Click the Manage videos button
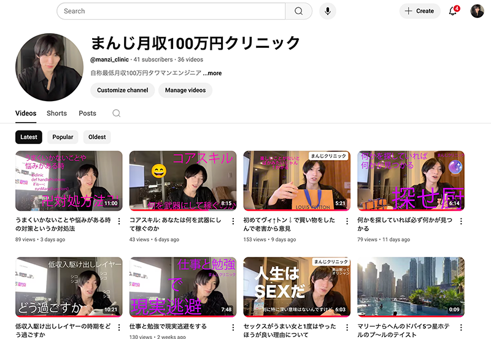 pyautogui.click(x=185, y=90)
